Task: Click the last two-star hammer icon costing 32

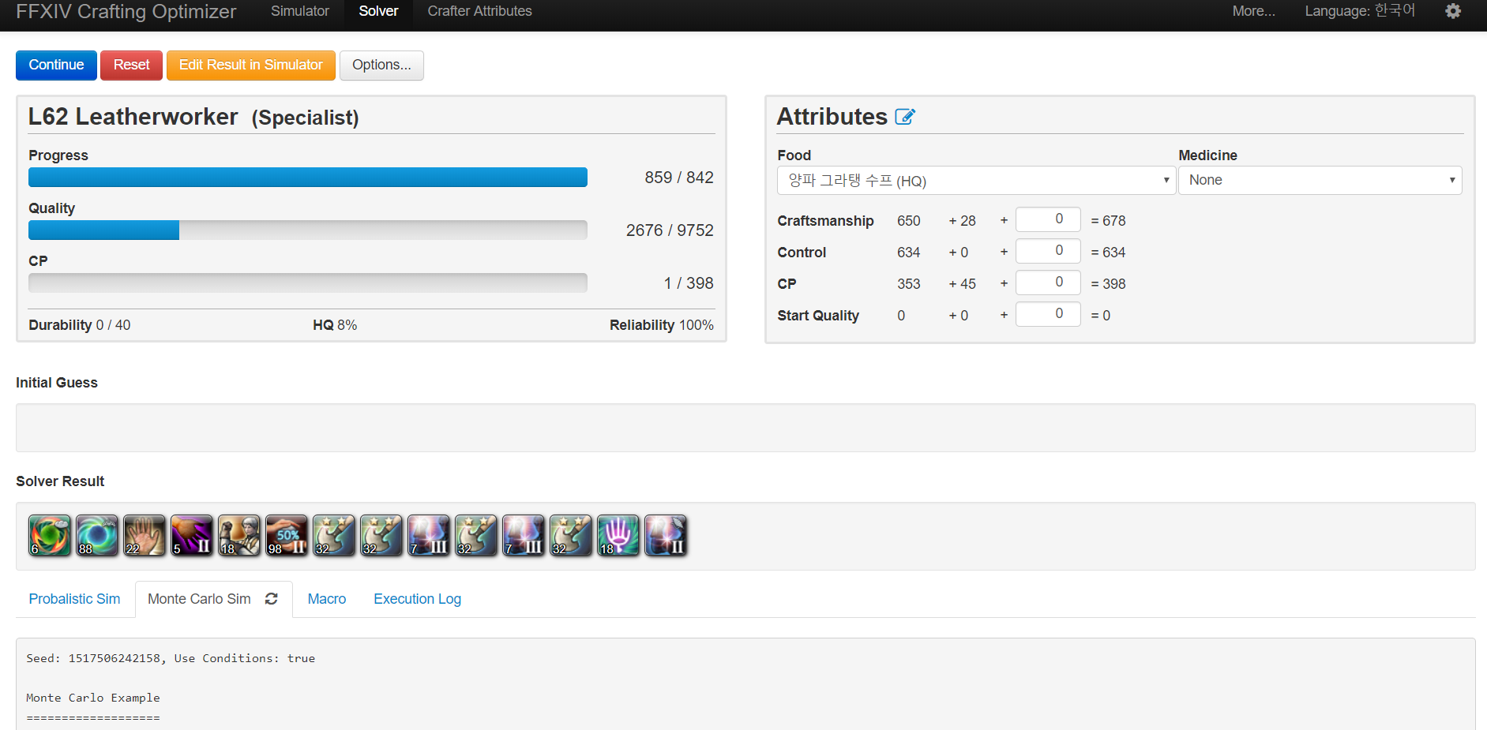Action: click(571, 536)
